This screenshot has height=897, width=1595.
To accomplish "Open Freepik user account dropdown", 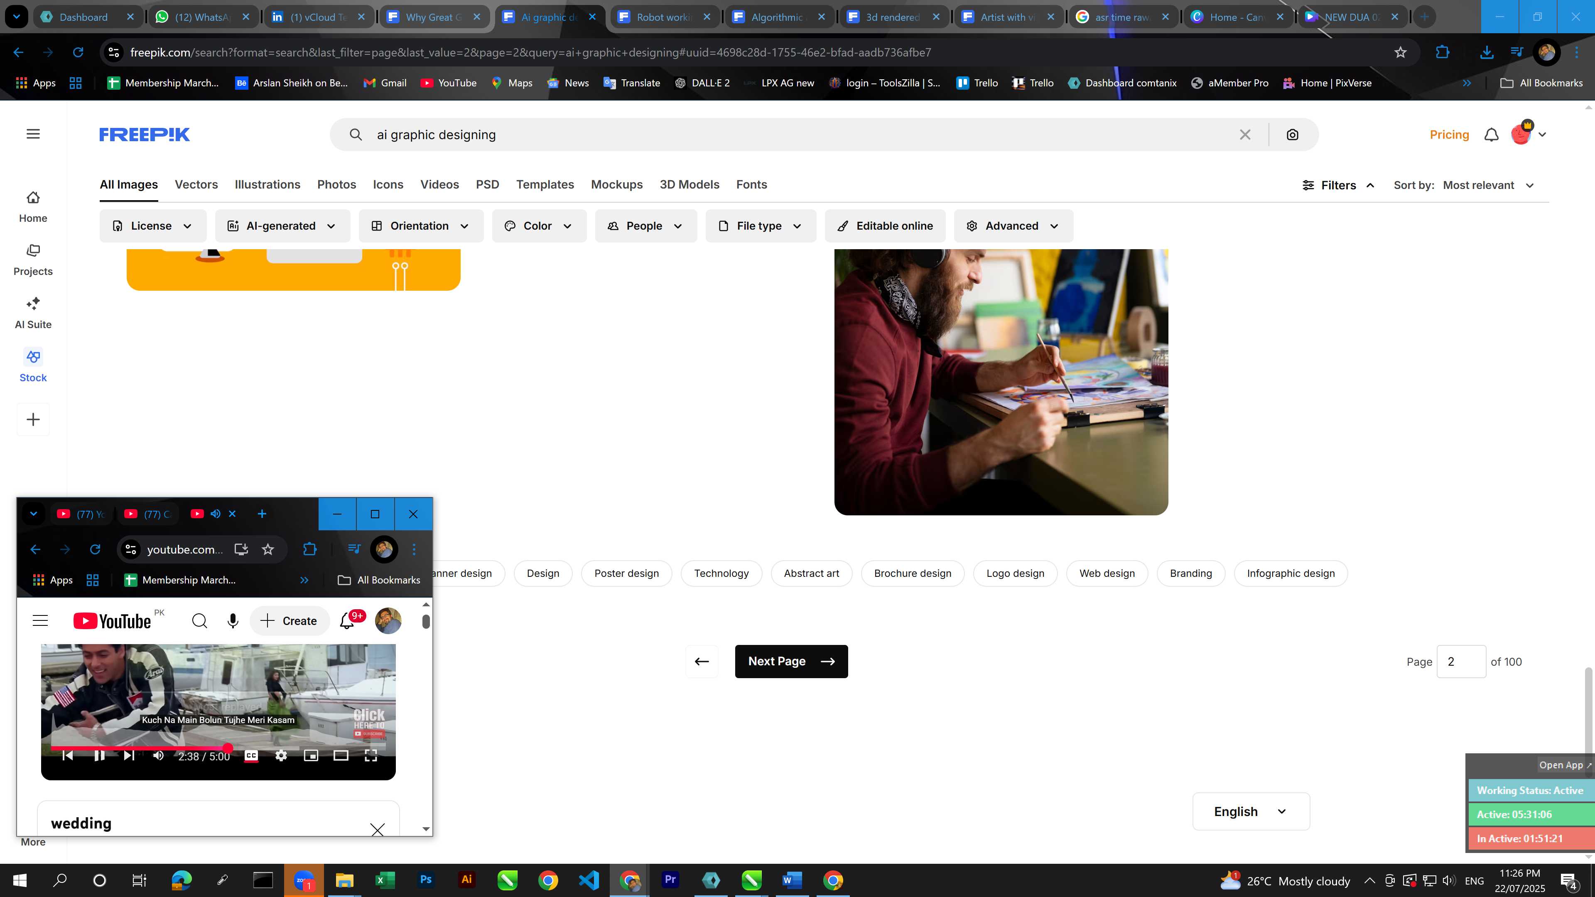I will [1529, 134].
